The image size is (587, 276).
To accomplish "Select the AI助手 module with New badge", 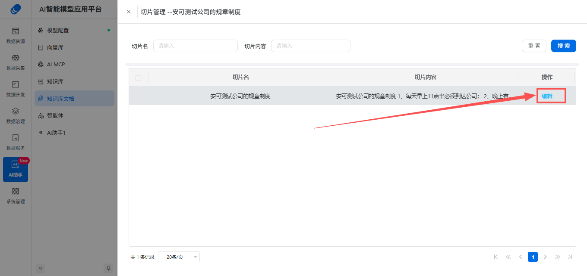I will pyautogui.click(x=16, y=169).
